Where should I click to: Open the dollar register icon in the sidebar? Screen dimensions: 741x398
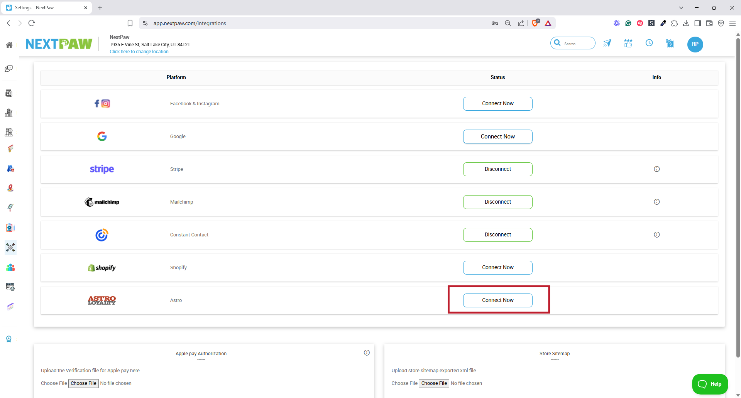pos(9,93)
